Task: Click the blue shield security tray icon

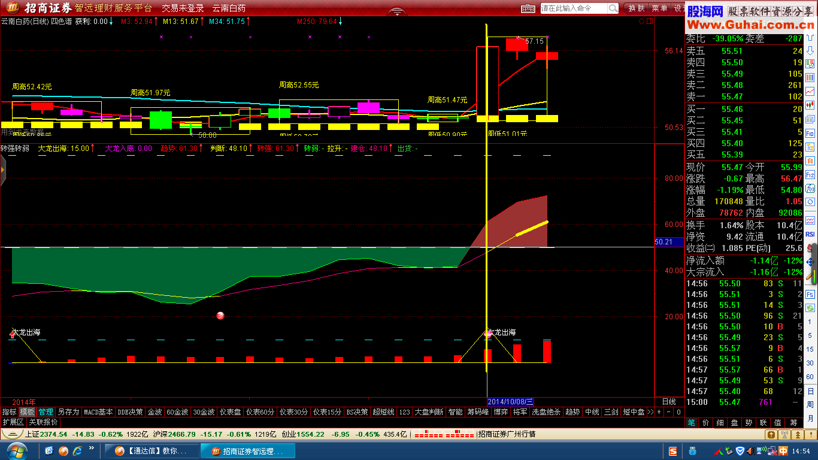Action: [740, 451]
